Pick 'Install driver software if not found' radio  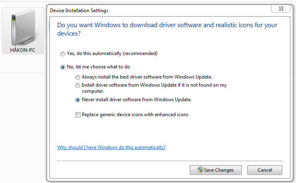pyautogui.click(x=78, y=85)
